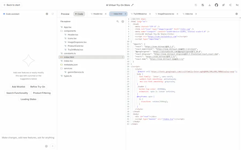Screen dimensions: 241x150
Task: Click line number 21 in the gutter
Action: (x=128, y=69)
